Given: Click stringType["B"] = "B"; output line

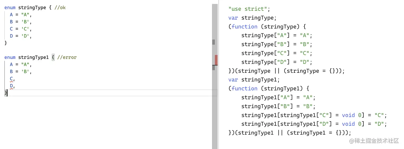Looking at the screenshot, I should click(277, 44).
